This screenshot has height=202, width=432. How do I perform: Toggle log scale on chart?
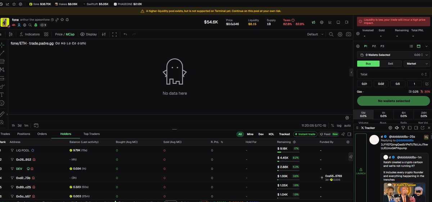(x=339, y=126)
